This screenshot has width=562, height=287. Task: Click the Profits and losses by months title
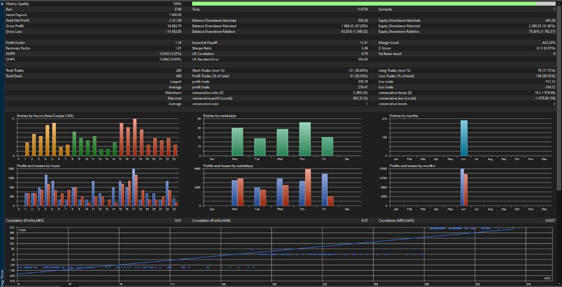pos(413,166)
